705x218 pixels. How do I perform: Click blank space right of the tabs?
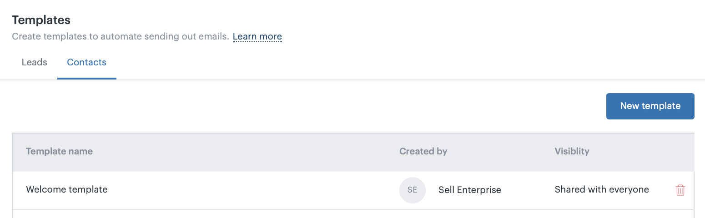tap(364, 62)
